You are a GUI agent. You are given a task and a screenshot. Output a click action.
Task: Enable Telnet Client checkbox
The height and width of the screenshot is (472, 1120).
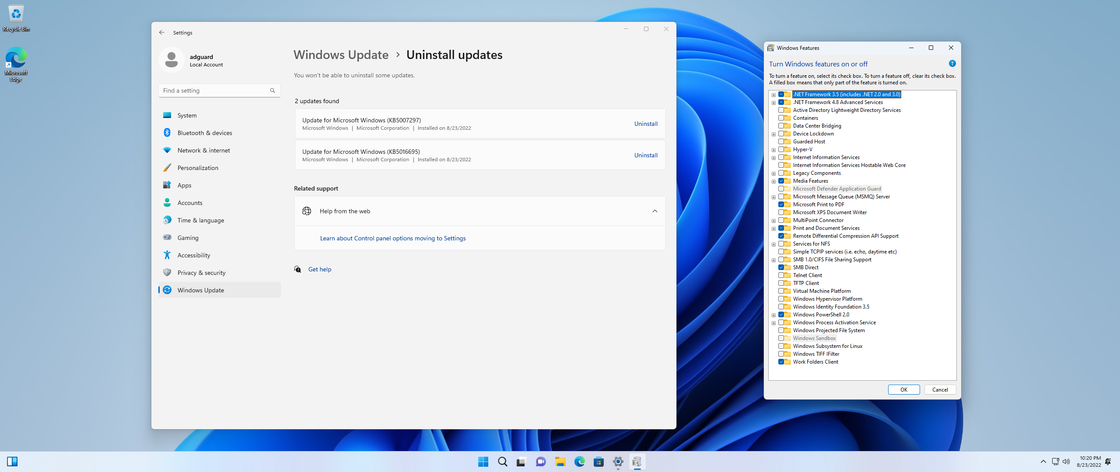(781, 275)
